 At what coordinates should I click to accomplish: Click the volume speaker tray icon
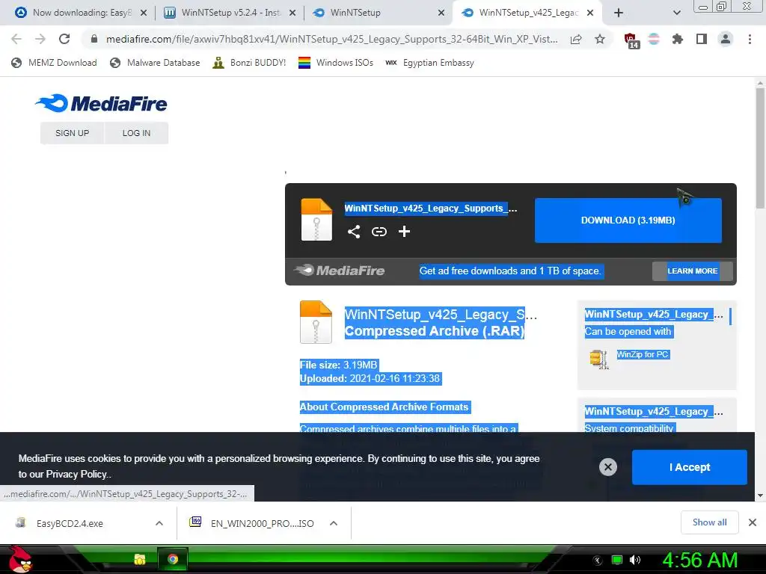point(635,560)
